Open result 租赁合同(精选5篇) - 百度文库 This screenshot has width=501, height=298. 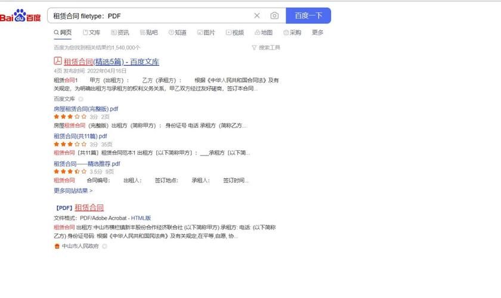click(x=111, y=61)
